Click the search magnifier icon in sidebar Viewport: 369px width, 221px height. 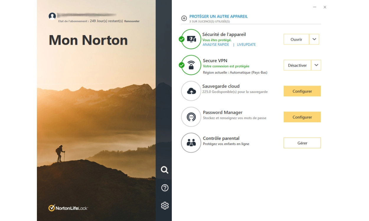pos(164,170)
